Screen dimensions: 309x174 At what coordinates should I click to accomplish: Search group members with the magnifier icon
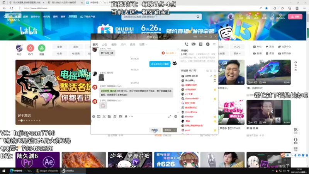pos(215,71)
